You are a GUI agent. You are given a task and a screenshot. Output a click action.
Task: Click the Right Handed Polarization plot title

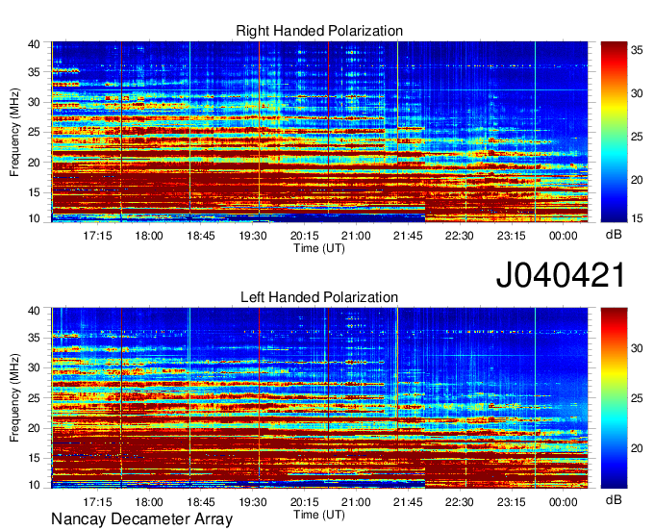(319, 31)
